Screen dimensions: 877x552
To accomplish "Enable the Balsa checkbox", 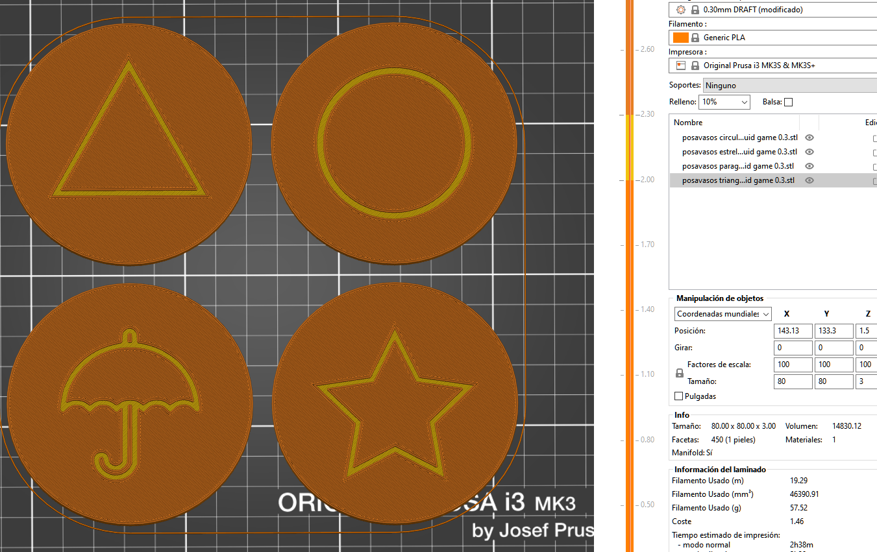I will point(788,102).
